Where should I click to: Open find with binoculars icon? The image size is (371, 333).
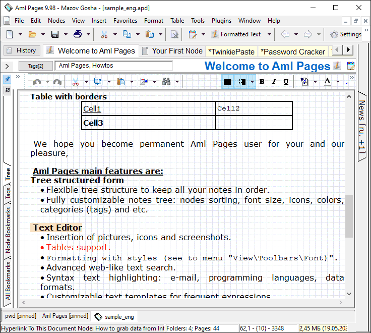(166, 82)
